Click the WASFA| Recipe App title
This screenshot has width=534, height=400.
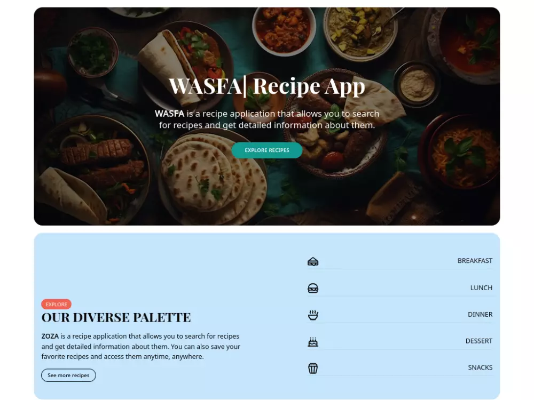click(x=267, y=86)
